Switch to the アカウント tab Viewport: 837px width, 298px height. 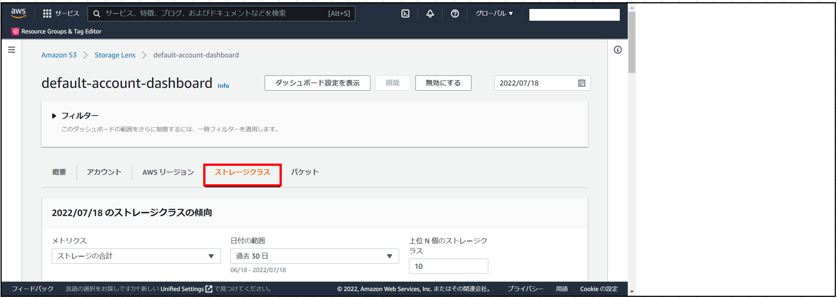coord(104,173)
